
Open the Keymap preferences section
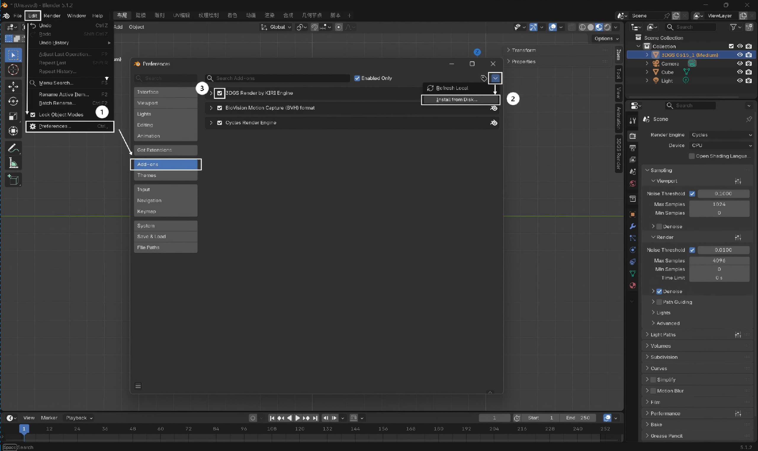(166, 211)
